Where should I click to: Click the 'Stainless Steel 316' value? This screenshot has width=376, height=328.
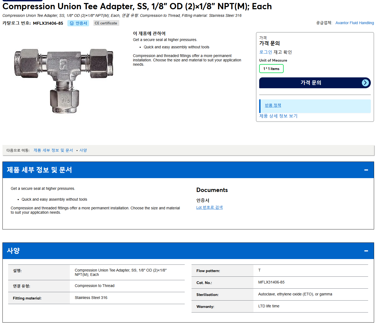(91, 298)
